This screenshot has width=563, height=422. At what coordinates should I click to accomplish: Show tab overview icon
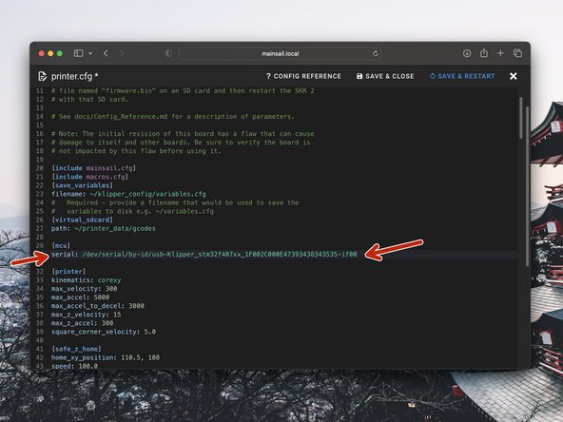pos(517,53)
